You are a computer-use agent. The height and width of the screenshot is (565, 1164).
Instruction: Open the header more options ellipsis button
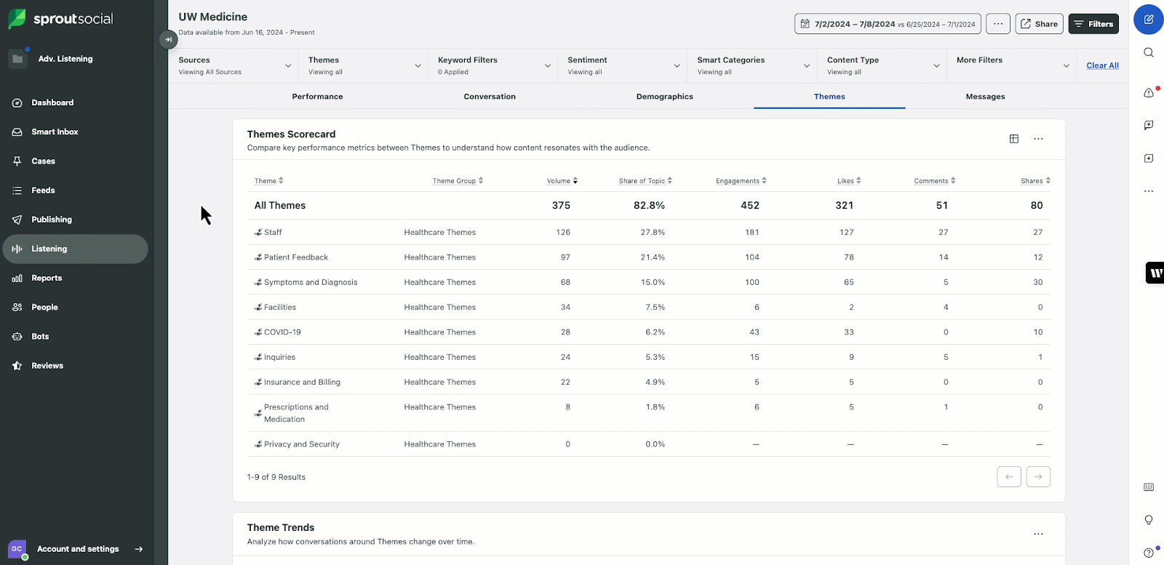point(998,24)
